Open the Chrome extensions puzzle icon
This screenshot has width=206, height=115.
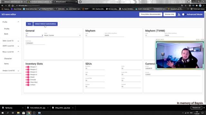197,6
